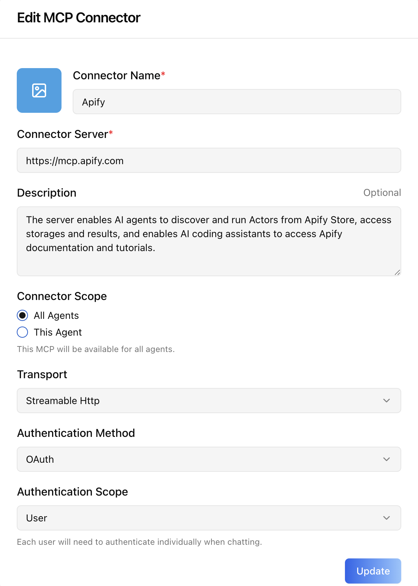
Task: Click the 'Each user will need to authenticate' note
Action: (139, 542)
